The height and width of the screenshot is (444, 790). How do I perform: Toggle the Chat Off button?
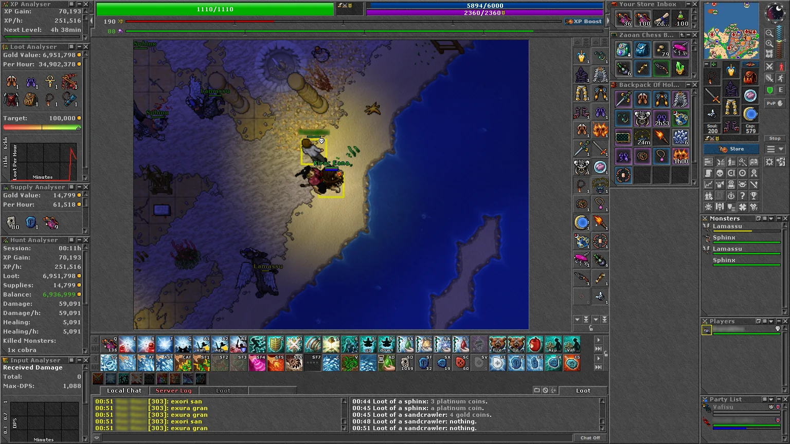(590, 438)
